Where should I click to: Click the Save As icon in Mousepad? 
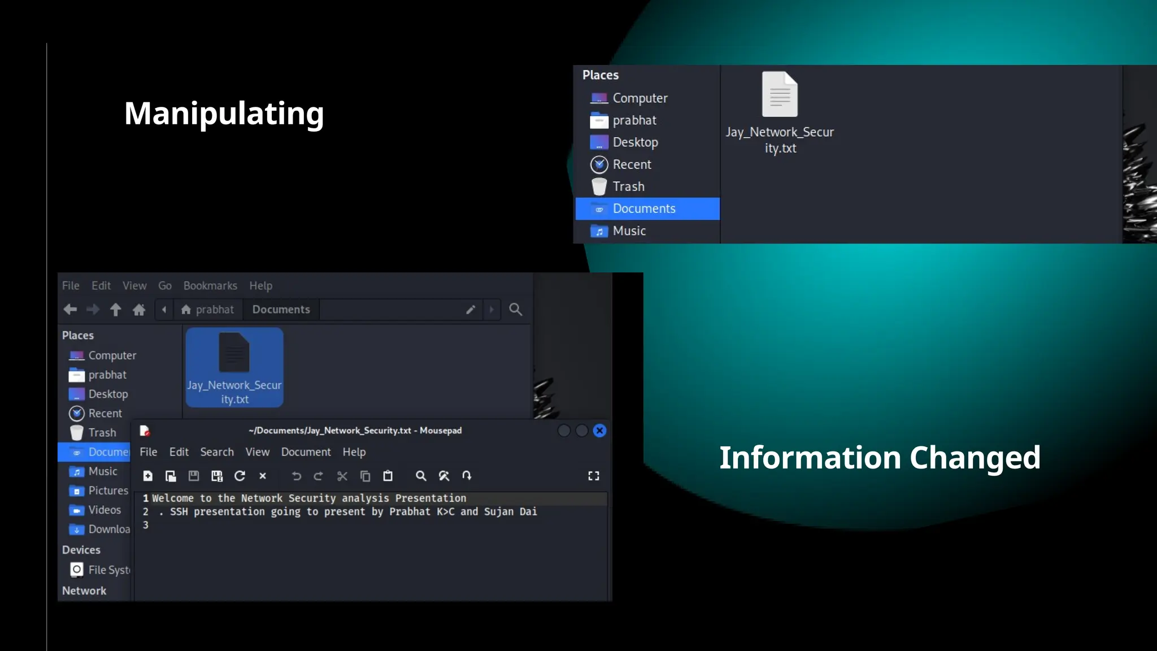click(x=217, y=476)
